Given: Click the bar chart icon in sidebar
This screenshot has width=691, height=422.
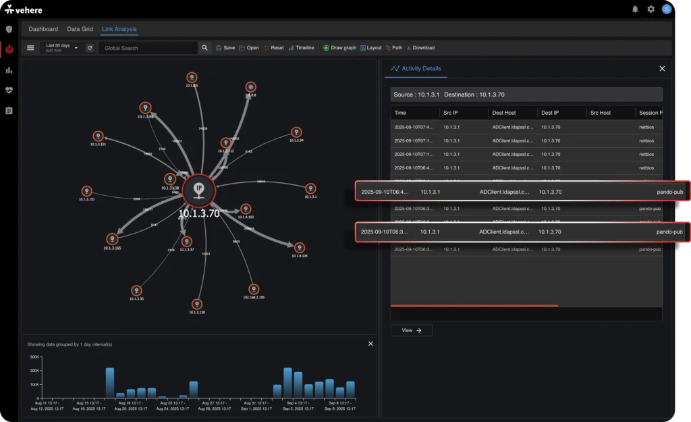Looking at the screenshot, I should pyautogui.click(x=9, y=70).
